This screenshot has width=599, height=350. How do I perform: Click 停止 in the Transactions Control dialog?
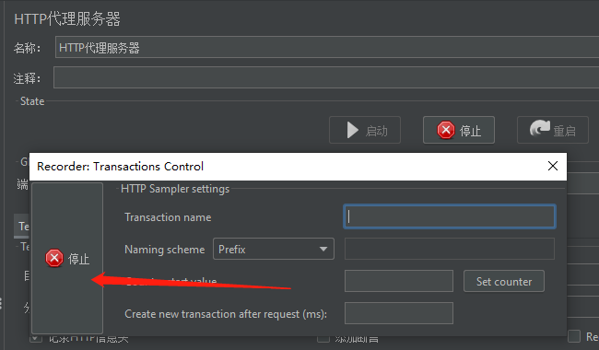coord(67,259)
